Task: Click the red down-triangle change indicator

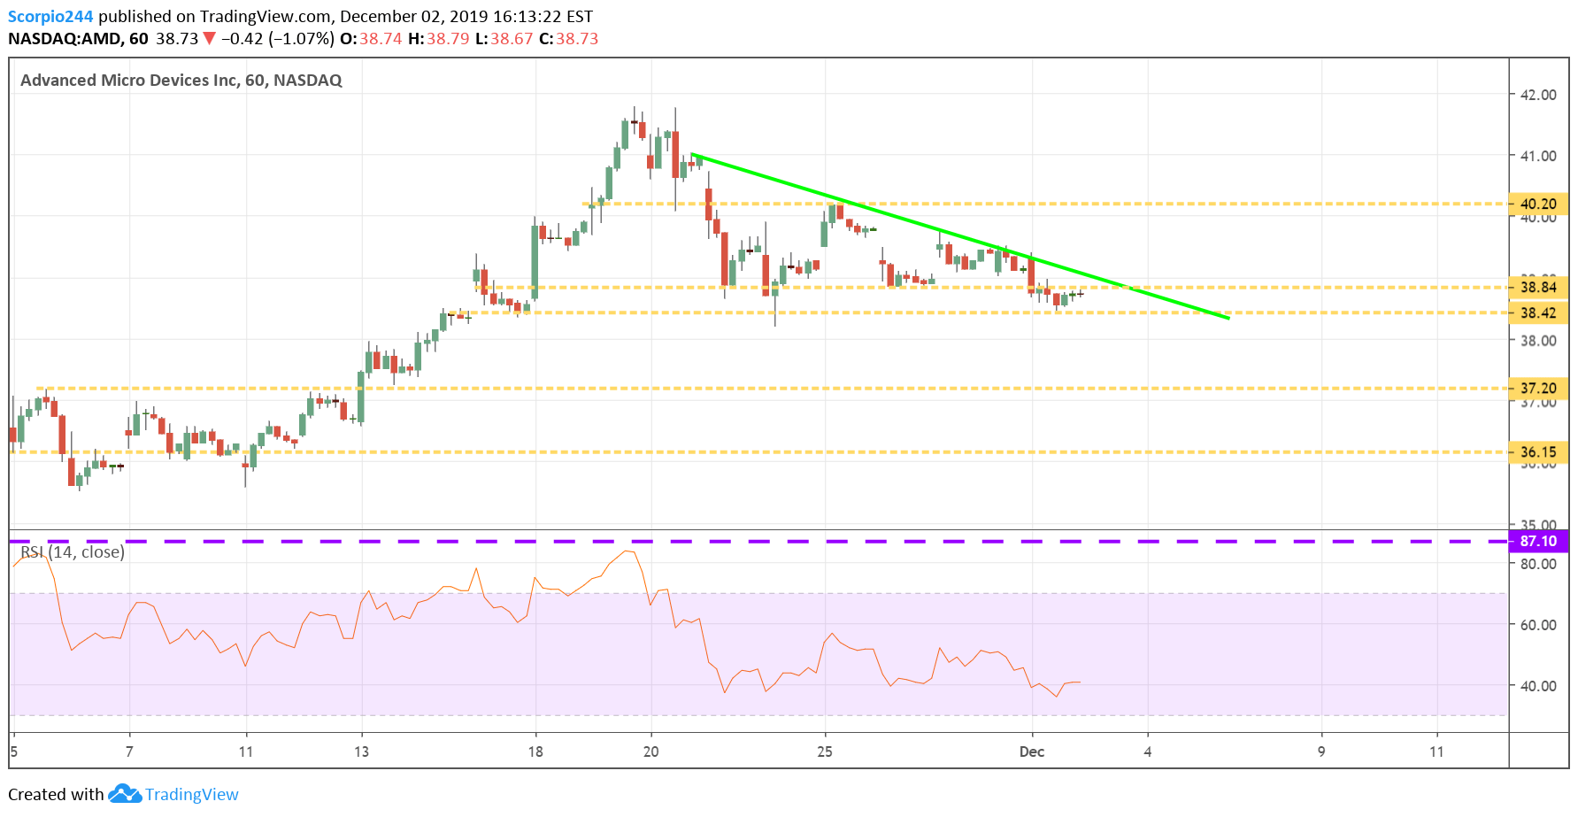Action: point(209,38)
